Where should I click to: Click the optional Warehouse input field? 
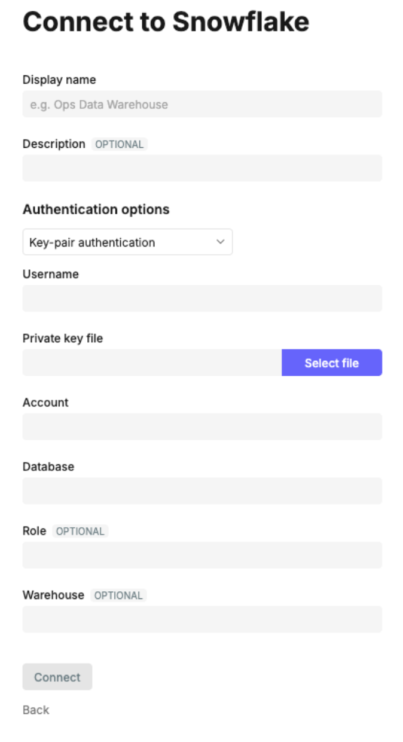[x=202, y=619]
